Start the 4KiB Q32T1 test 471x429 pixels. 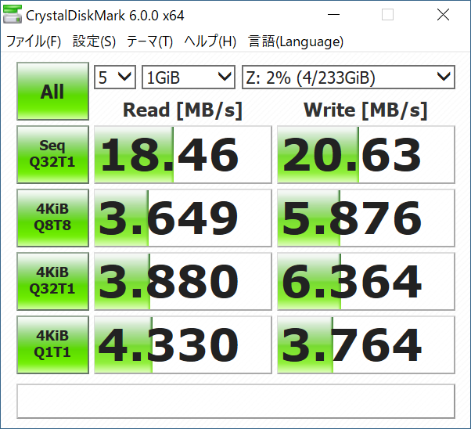point(52,281)
